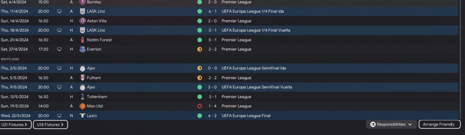Click the Man Utd club badge
Screen dimensions: 465x135
pyautogui.click(x=82, y=106)
